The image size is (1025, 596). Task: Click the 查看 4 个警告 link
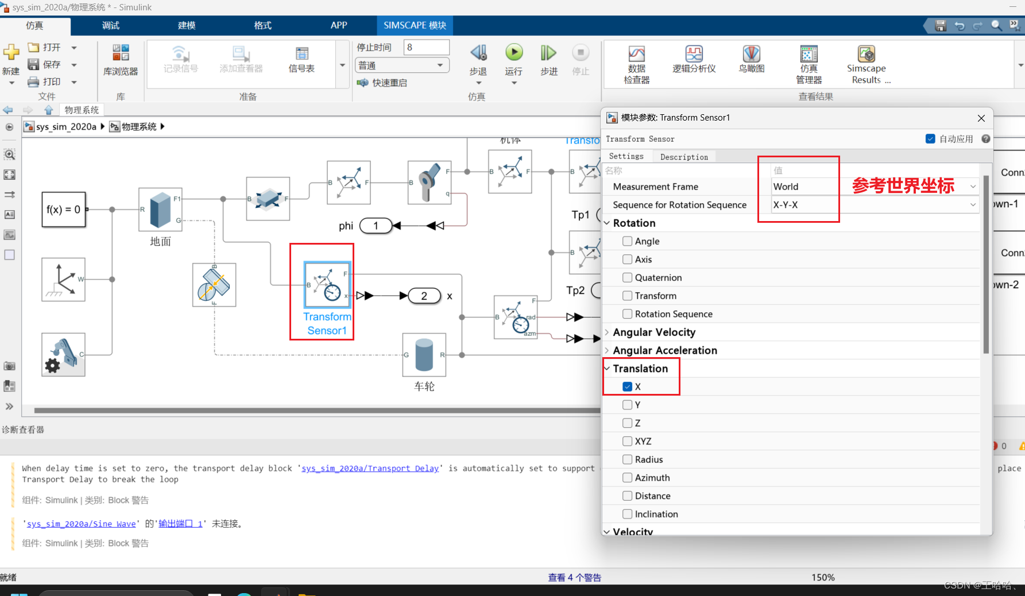(x=575, y=578)
